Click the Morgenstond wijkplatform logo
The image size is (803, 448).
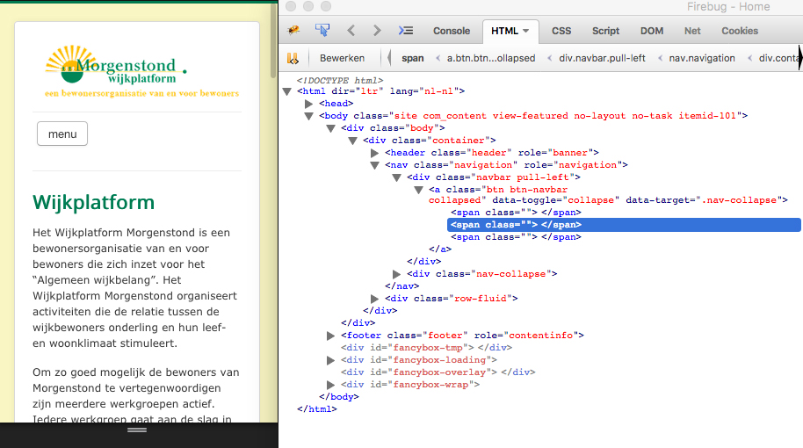point(141,71)
